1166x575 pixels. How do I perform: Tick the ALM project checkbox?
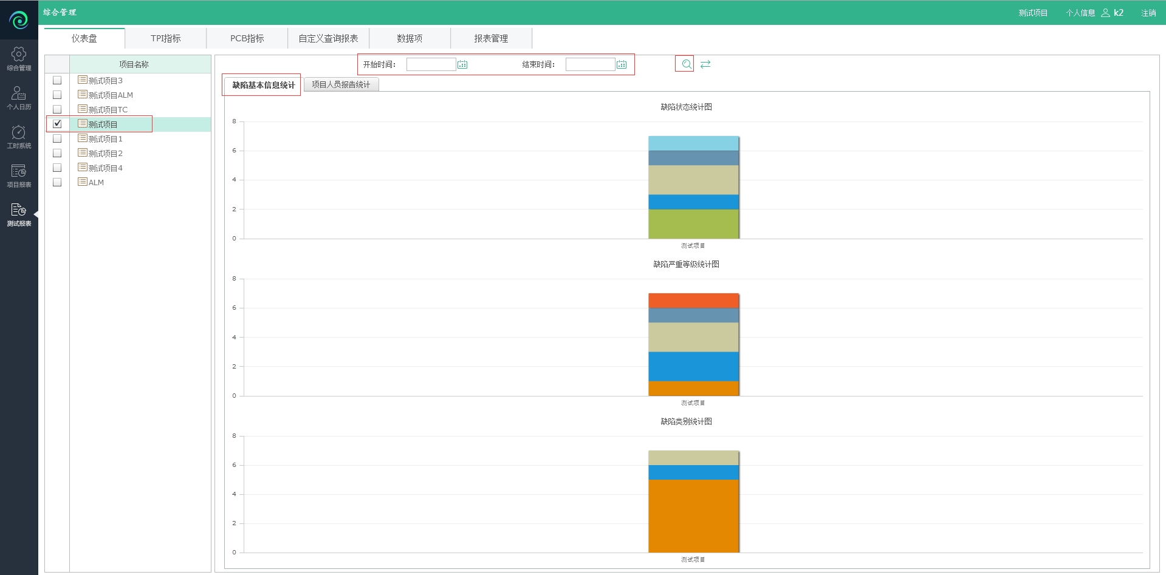pos(57,182)
